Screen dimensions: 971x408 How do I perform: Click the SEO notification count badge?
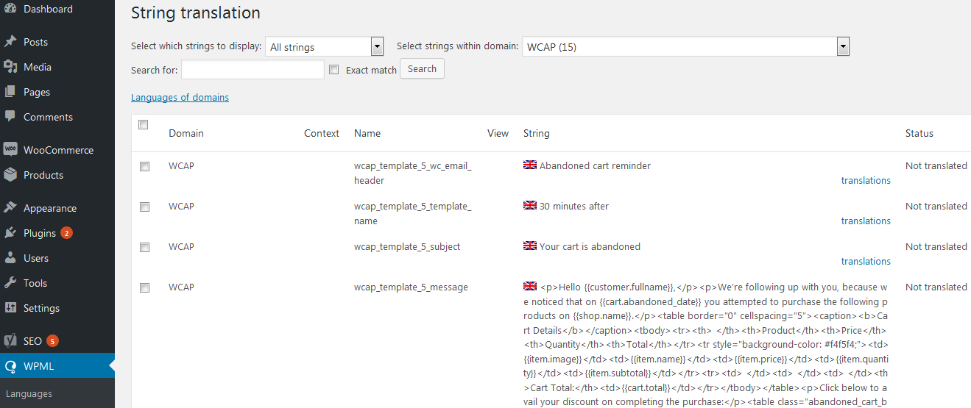pos(52,341)
